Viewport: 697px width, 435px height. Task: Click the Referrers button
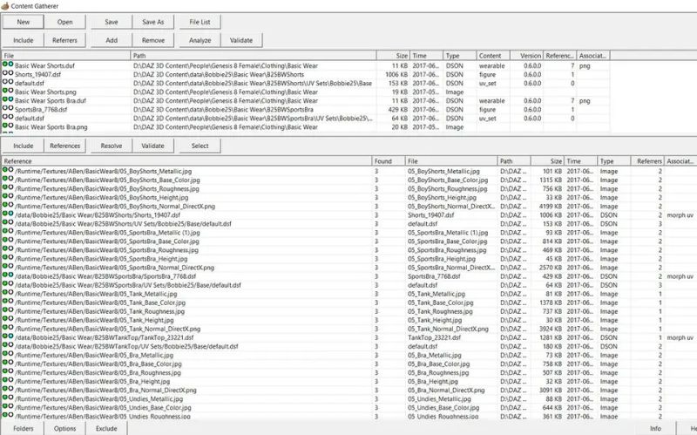[x=64, y=40]
